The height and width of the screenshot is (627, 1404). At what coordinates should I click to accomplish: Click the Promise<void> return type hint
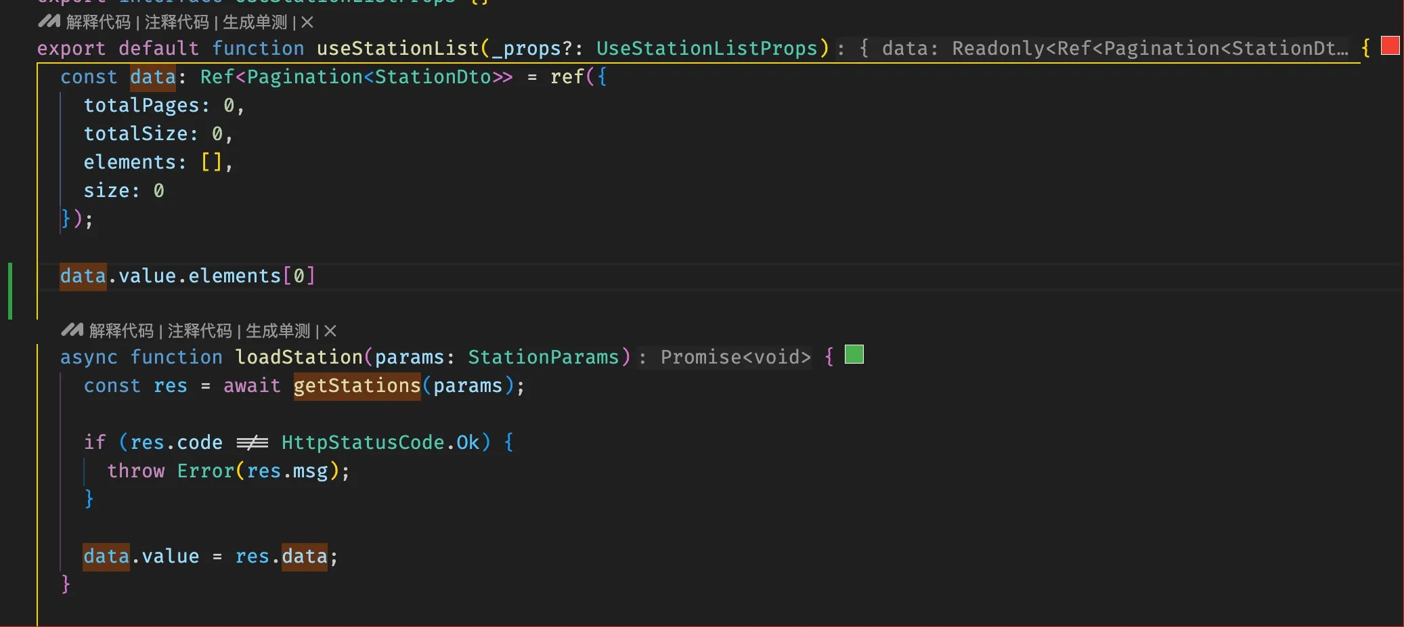pyautogui.click(x=735, y=358)
